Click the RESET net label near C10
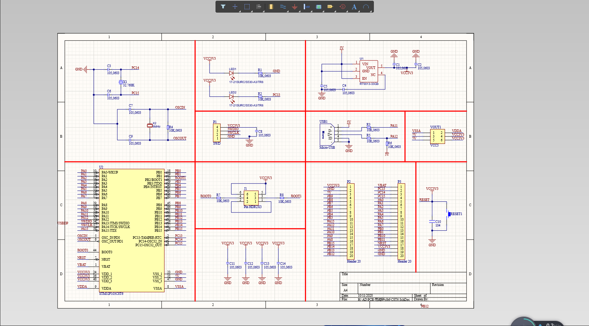 coord(424,200)
